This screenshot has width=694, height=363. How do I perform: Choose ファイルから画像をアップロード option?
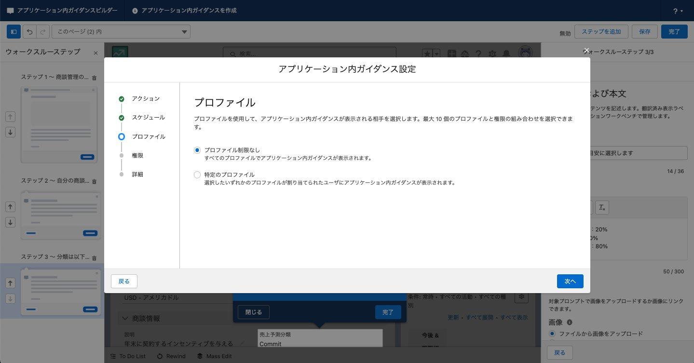click(x=552, y=334)
